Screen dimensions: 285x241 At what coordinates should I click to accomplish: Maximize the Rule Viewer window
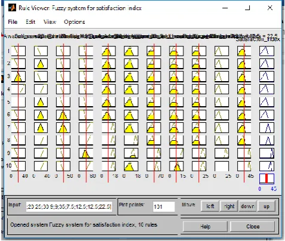[x=247, y=8]
